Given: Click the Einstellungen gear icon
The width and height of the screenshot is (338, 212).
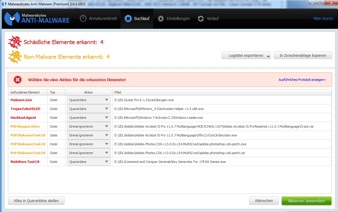Looking at the screenshot, I should [160, 19].
